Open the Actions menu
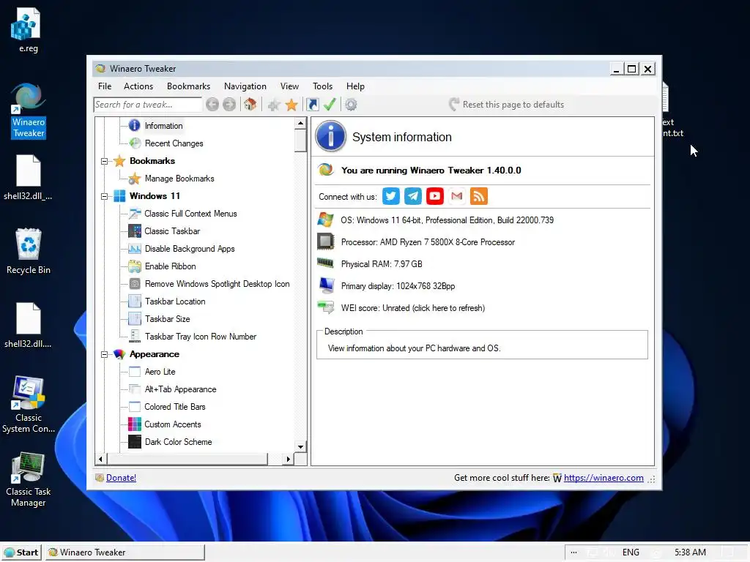Screen dimensions: 750x562 (138, 86)
